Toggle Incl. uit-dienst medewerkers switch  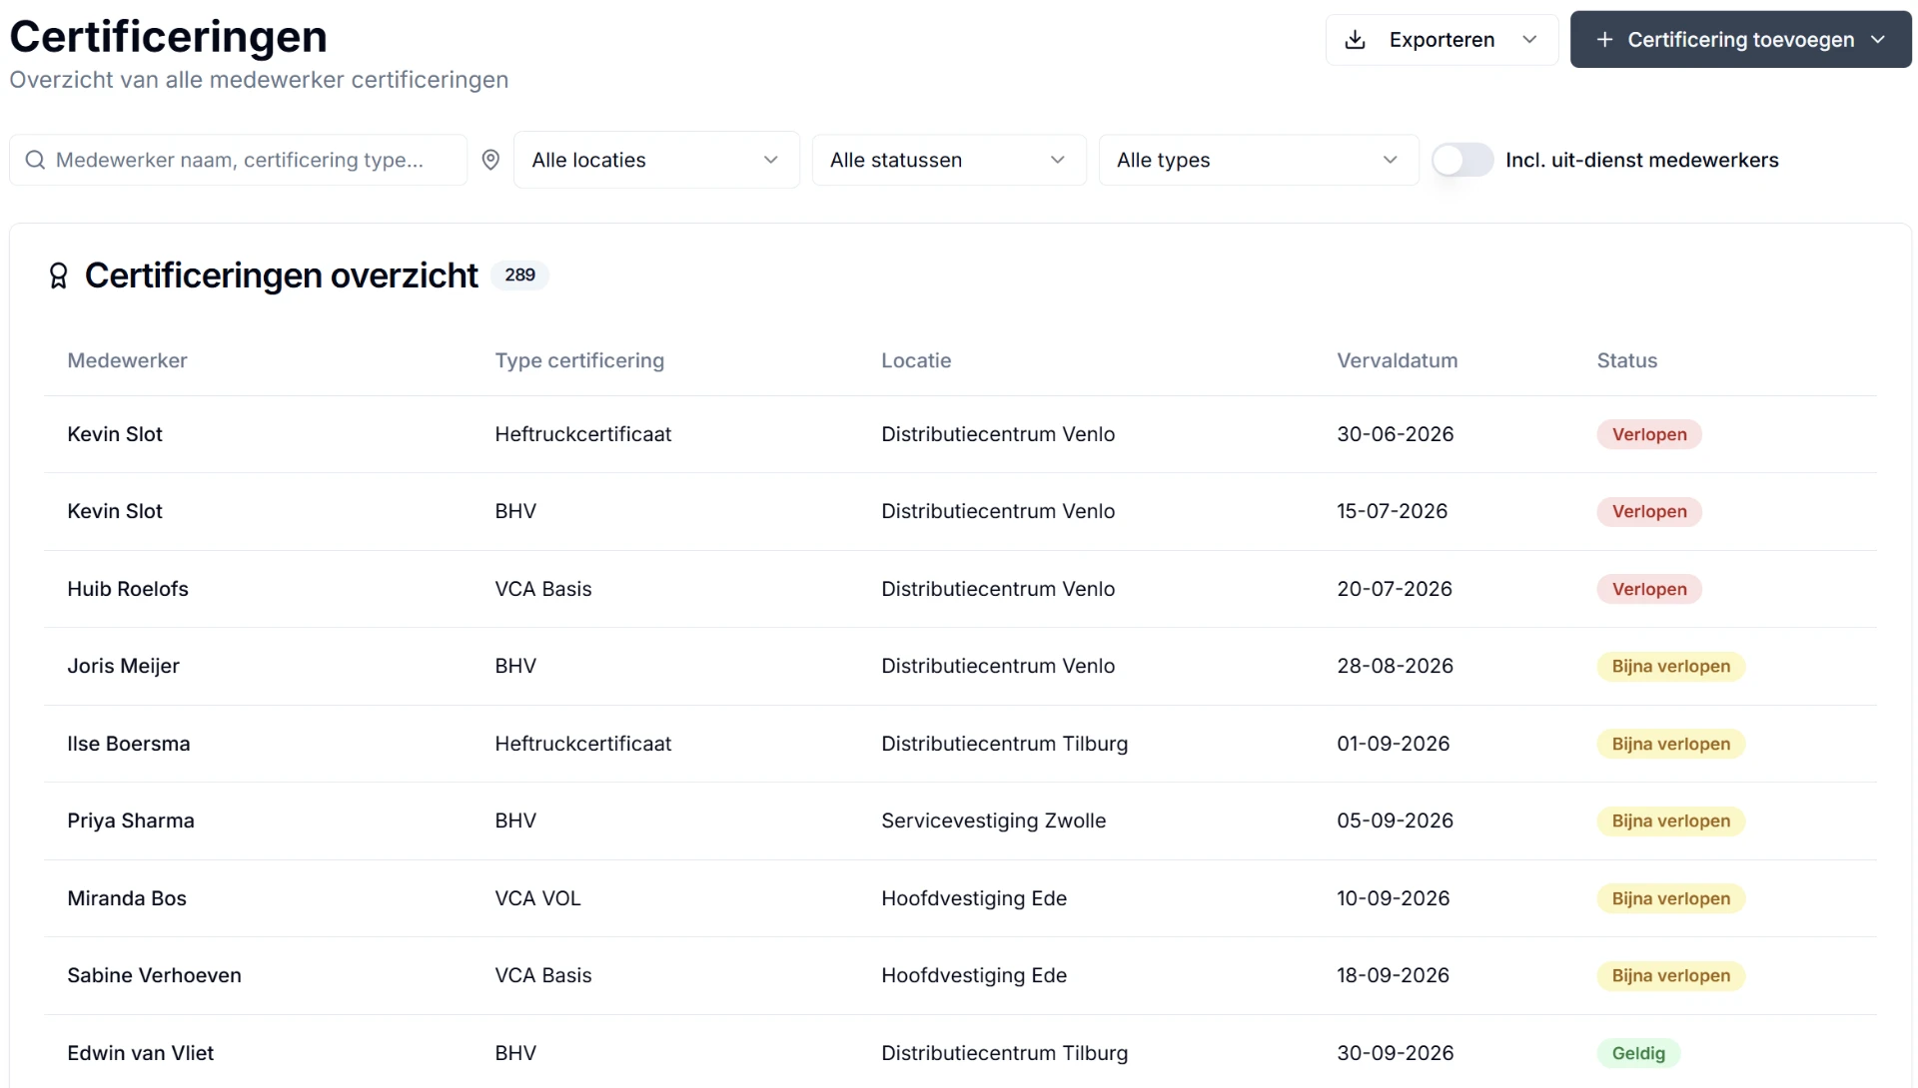click(1462, 160)
